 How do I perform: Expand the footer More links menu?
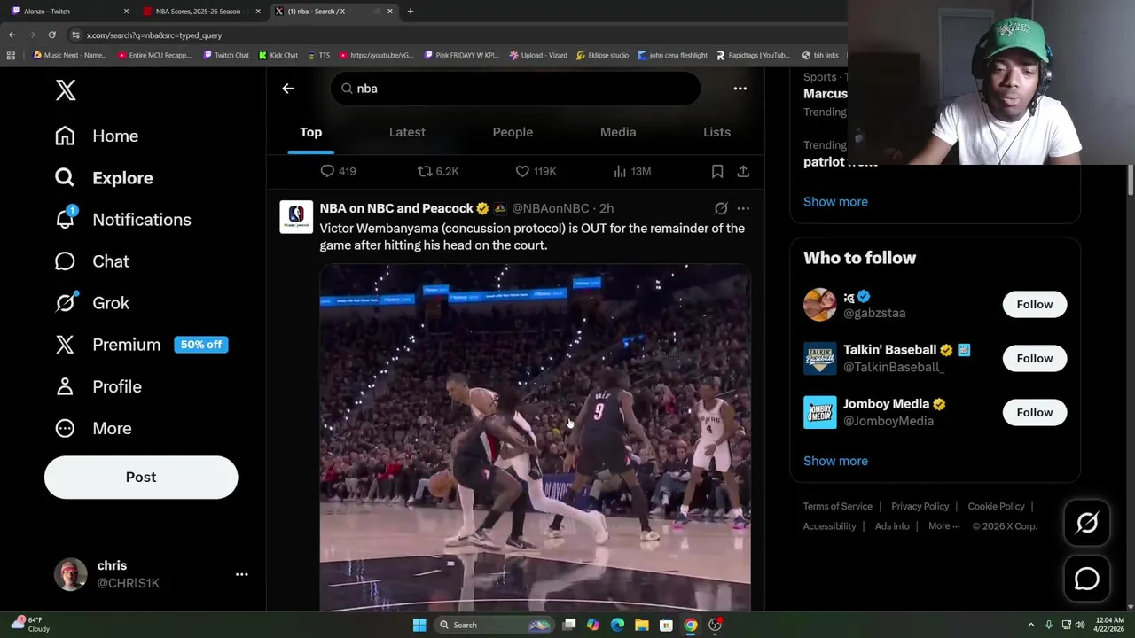coord(944,526)
